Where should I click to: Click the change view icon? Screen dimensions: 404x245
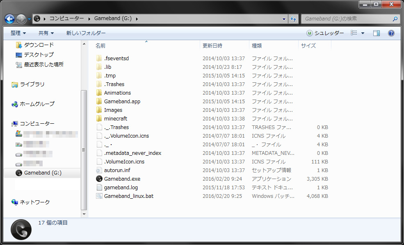354,33
